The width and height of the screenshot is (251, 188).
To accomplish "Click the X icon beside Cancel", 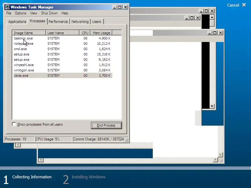I will pos(244,5).
